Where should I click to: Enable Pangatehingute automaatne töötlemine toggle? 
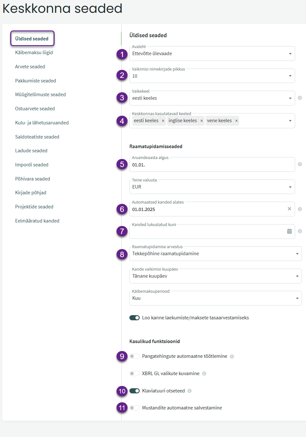[x=134, y=356]
